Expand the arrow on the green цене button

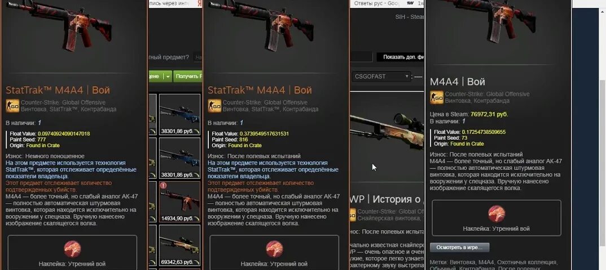[168, 76]
